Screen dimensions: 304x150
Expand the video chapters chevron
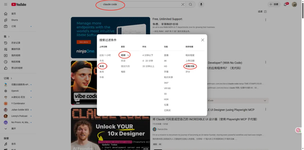tap(265, 100)
